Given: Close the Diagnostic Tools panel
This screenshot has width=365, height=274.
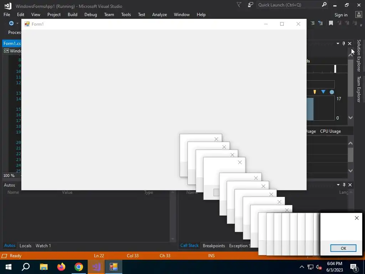Looking at the screenshot, I should coord(350,44).
